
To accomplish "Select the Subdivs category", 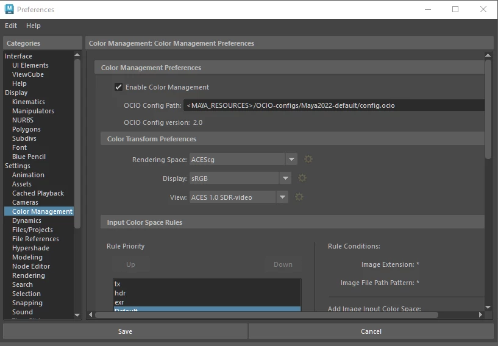I will click(x=24, y=138).
